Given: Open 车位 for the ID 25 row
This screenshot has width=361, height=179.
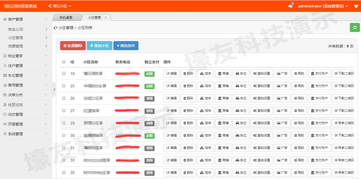Looking at the screenshot, I should (x=241, y=86).
